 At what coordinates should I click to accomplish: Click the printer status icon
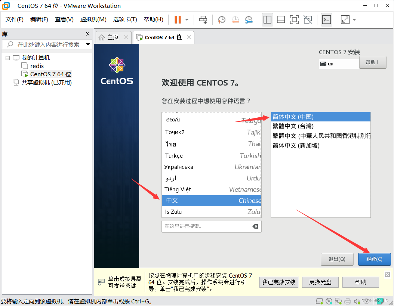pos(348,301)
